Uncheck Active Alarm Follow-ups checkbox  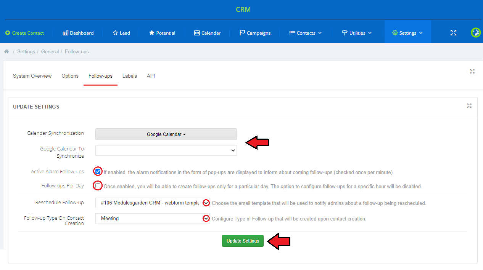98,171
